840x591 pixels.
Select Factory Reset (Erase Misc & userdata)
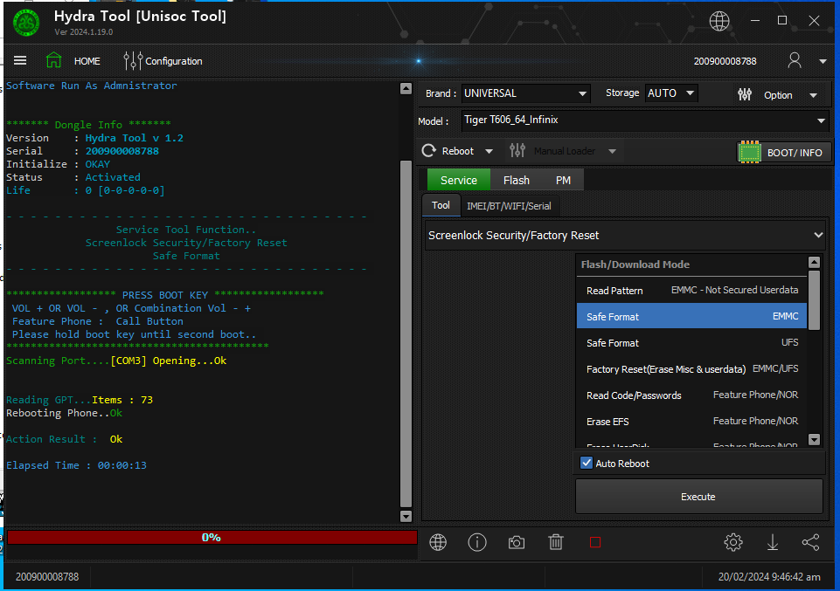pos(691,369)
